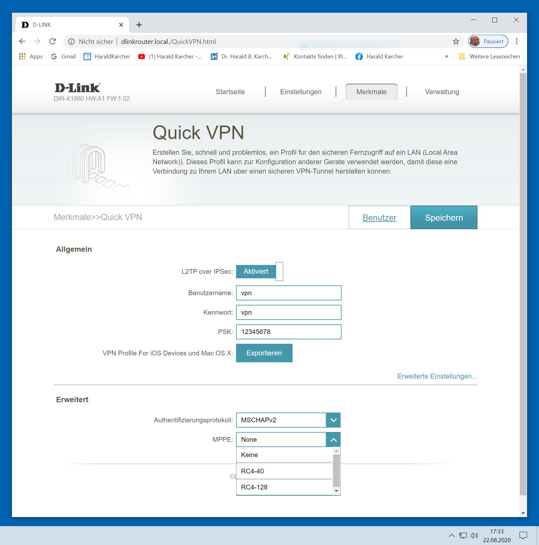
Task: Click the MPPE list scroll-up arrow
Action: [x=337, y=451]
